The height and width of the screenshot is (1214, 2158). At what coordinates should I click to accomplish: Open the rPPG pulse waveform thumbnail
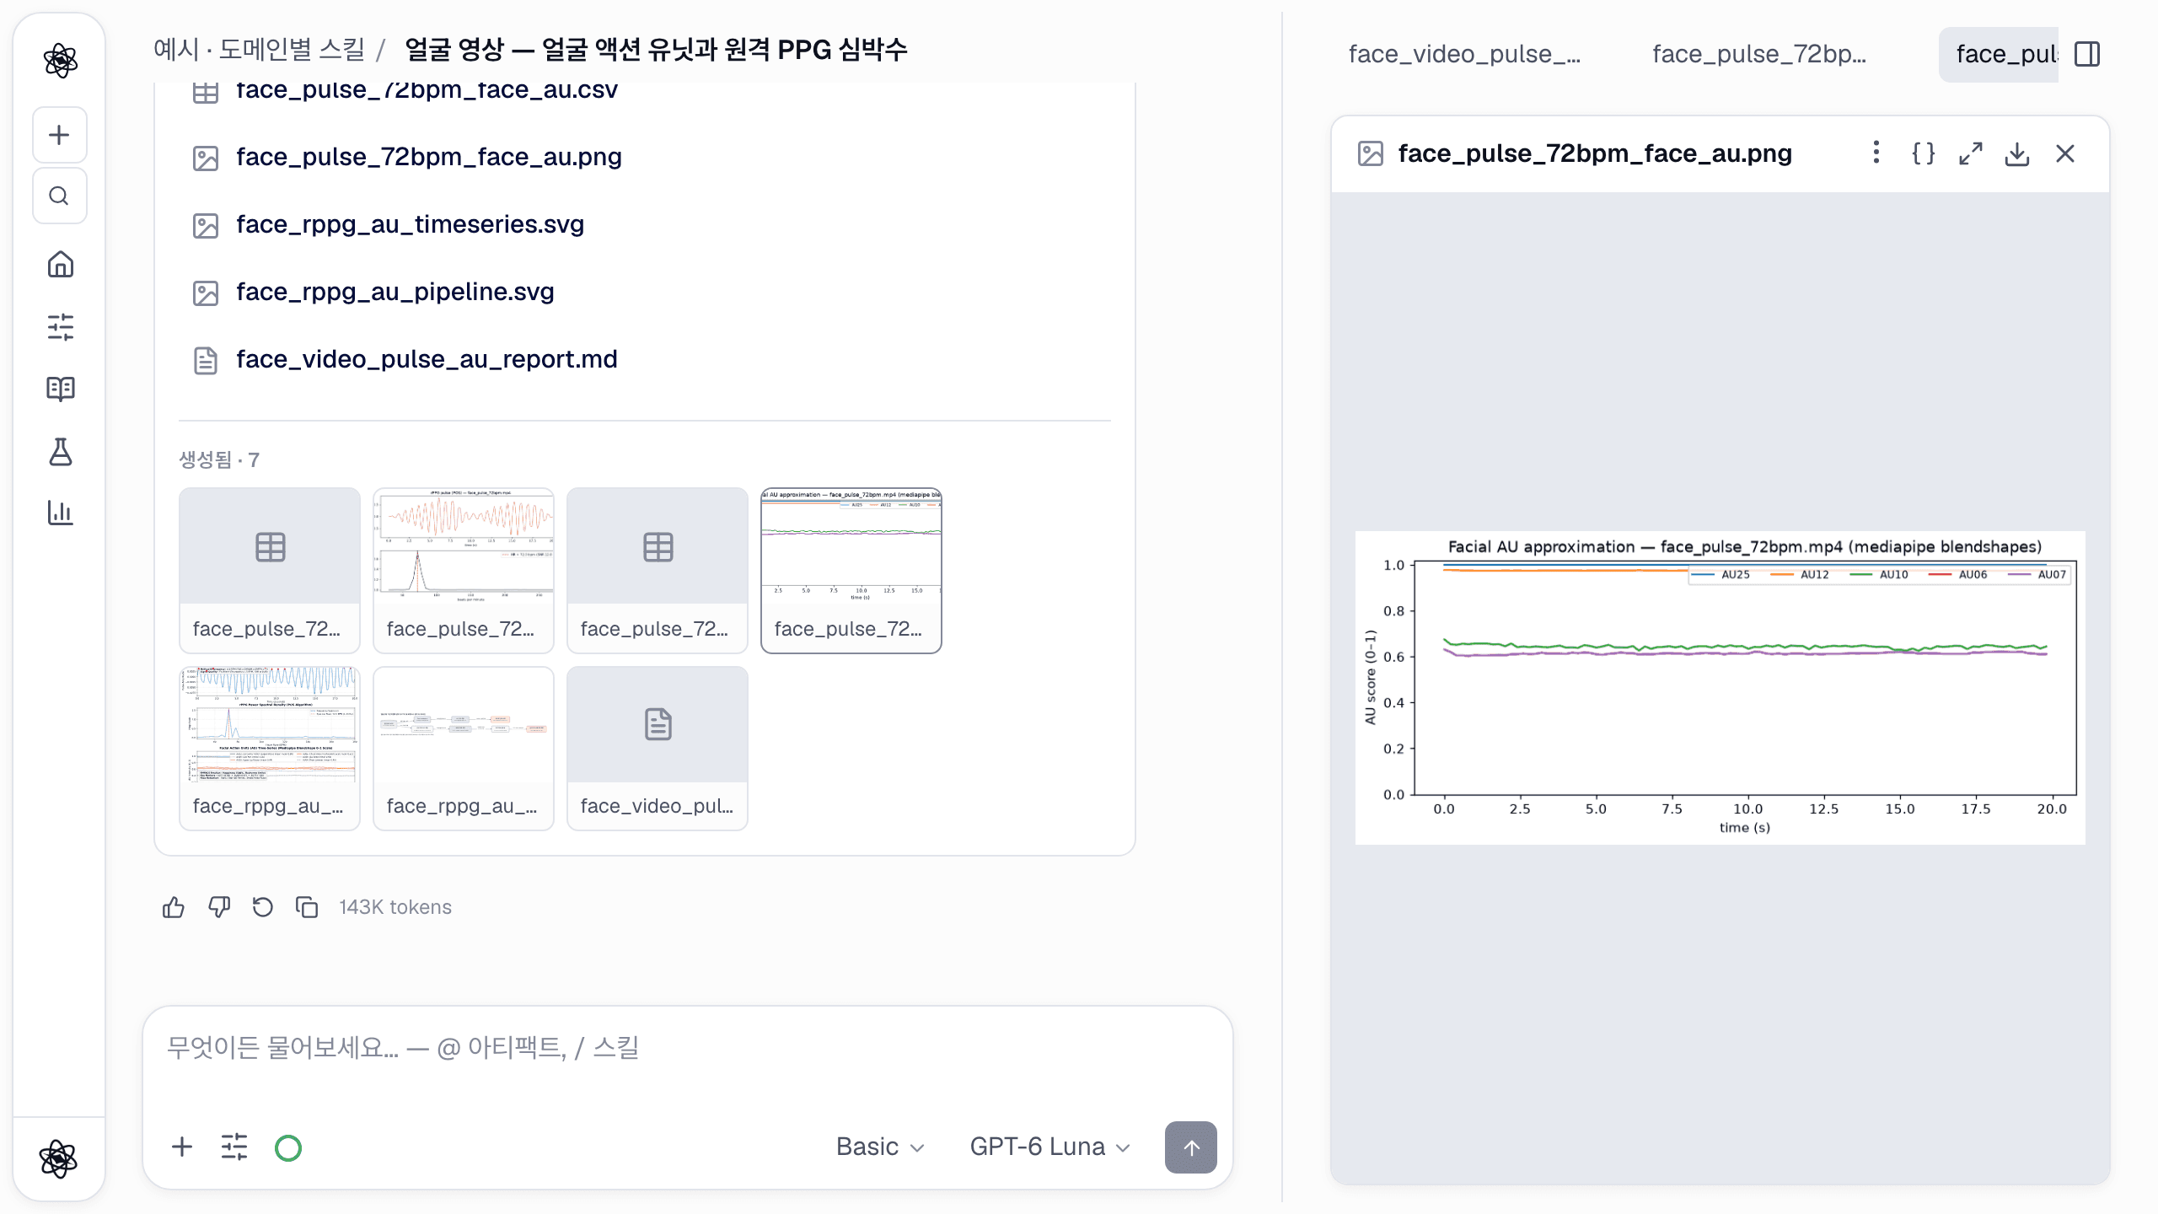coord(464,570)
